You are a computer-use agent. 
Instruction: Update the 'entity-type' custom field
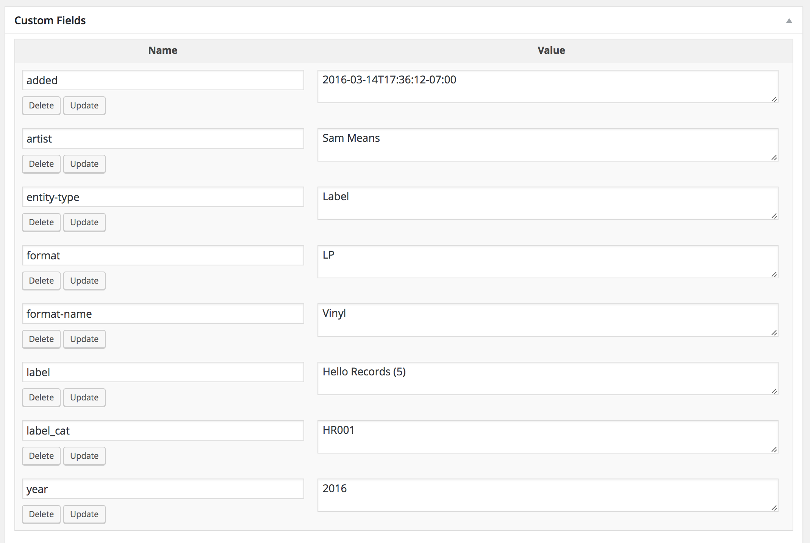coord(84,222)
